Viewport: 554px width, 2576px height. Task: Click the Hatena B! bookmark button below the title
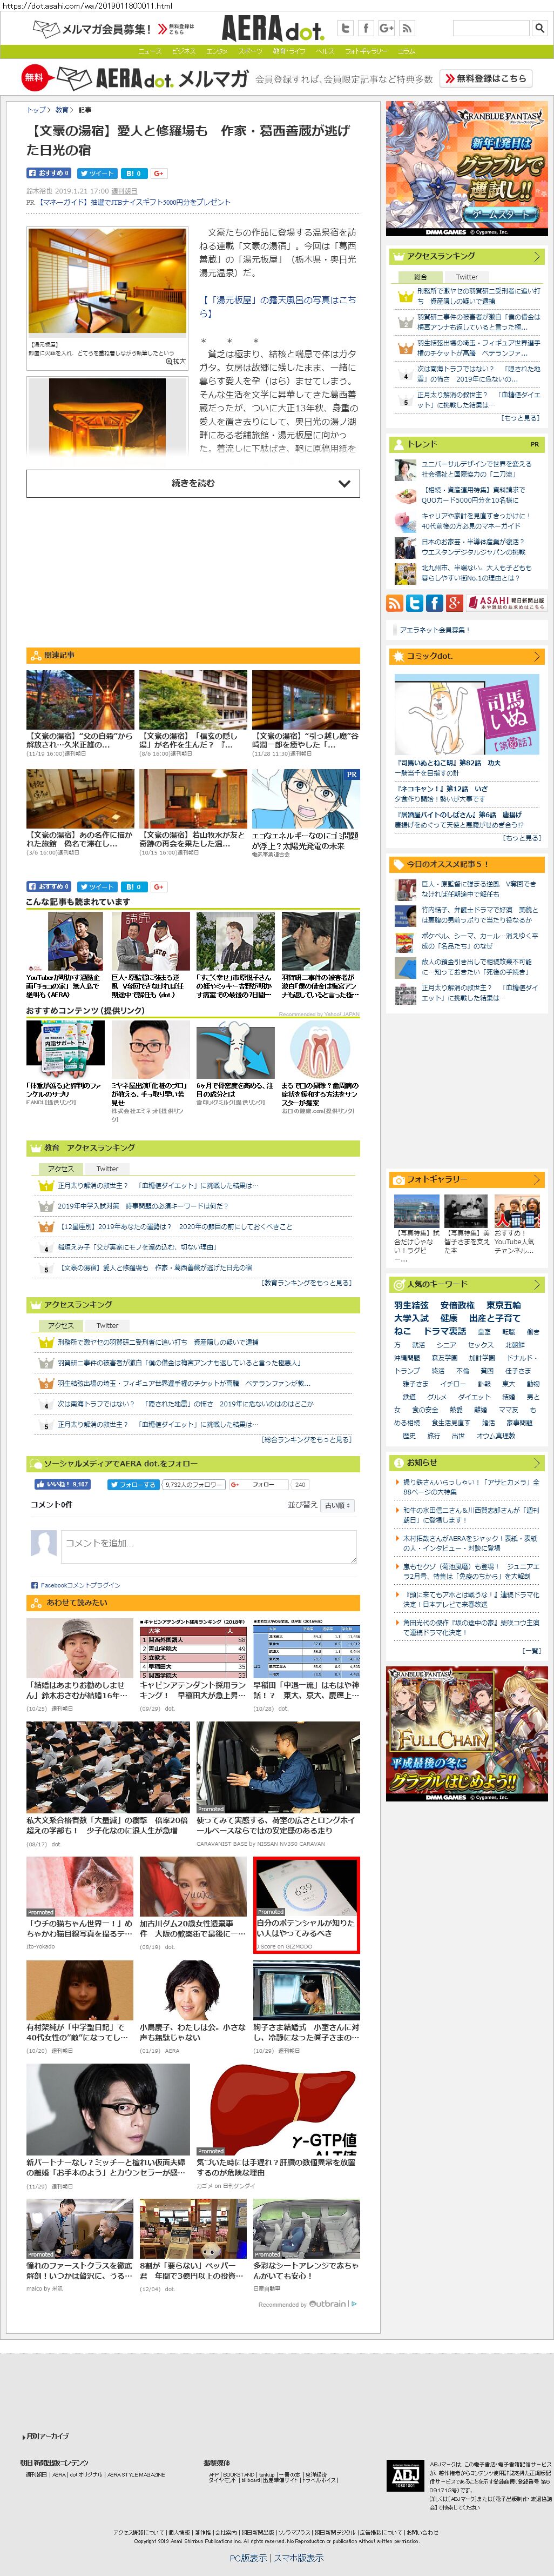[x=134, y=173]
